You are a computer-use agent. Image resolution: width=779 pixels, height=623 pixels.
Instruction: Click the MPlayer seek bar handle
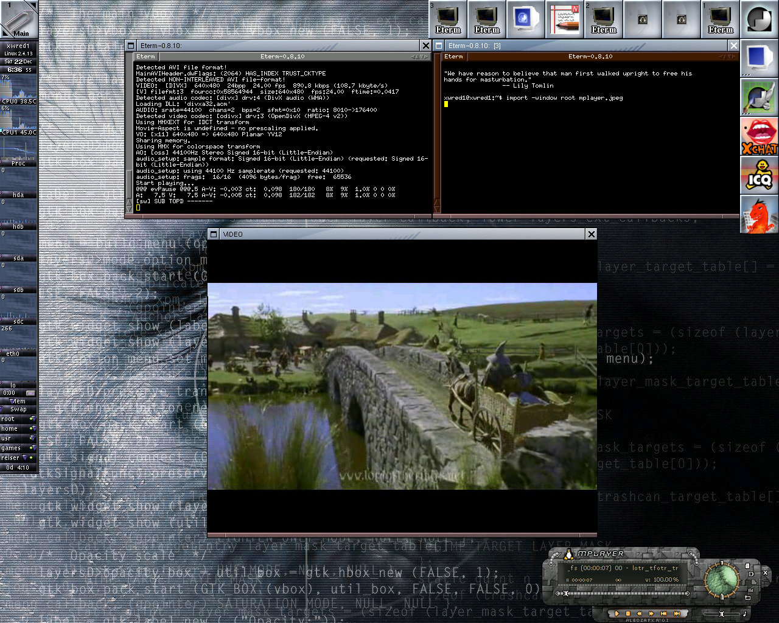tap(565, 593)
